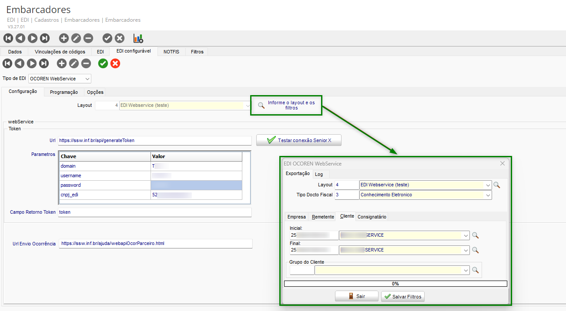Click the 0% progress bar

point(395,284)
